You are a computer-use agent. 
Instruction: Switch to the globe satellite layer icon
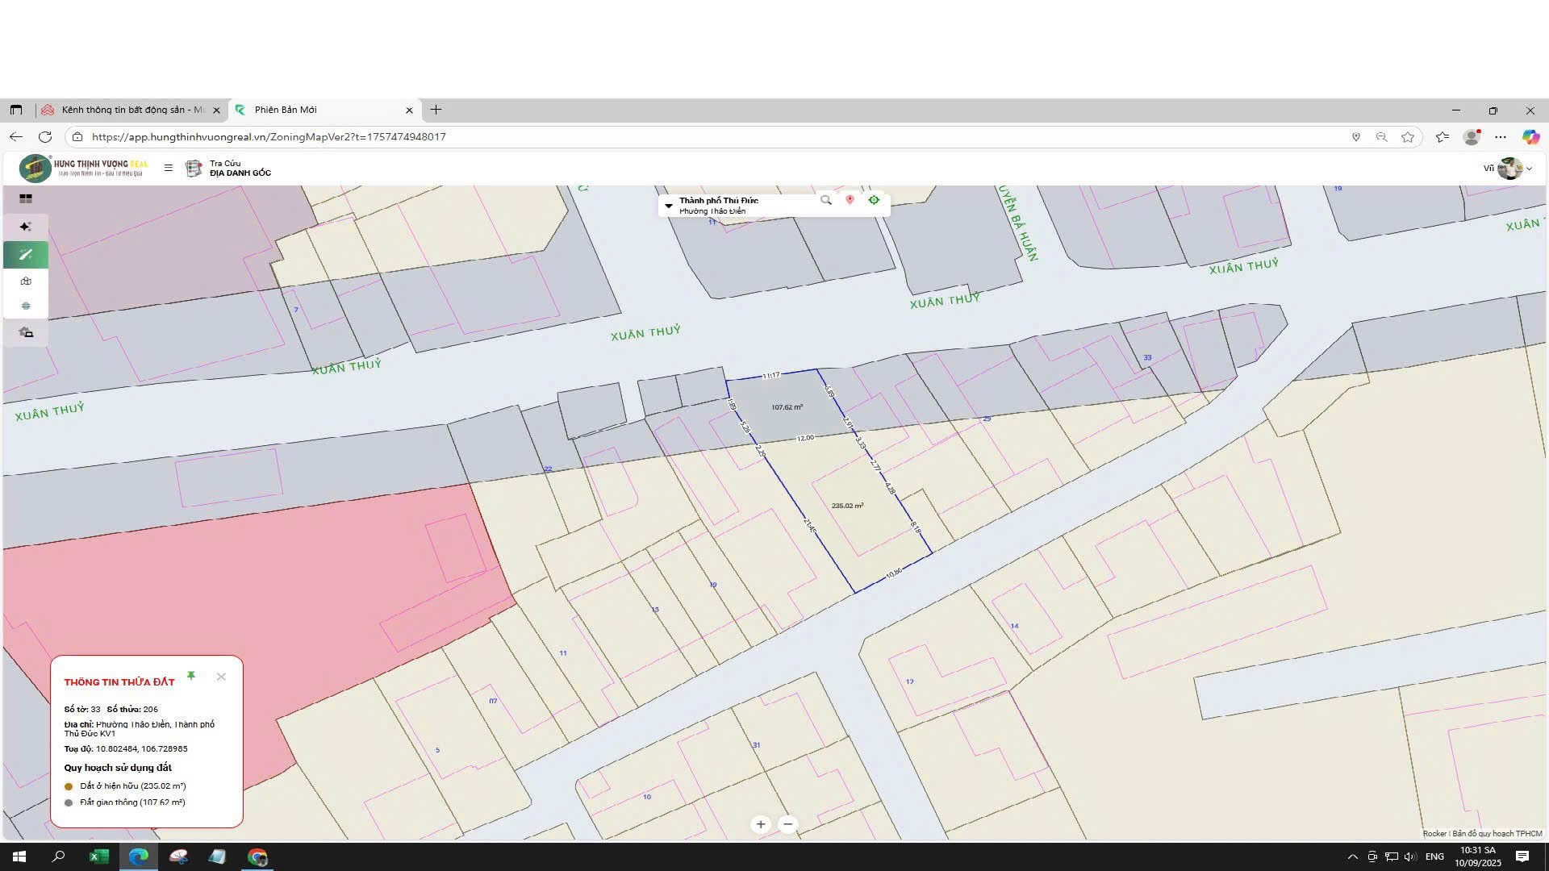click(26, 306)
